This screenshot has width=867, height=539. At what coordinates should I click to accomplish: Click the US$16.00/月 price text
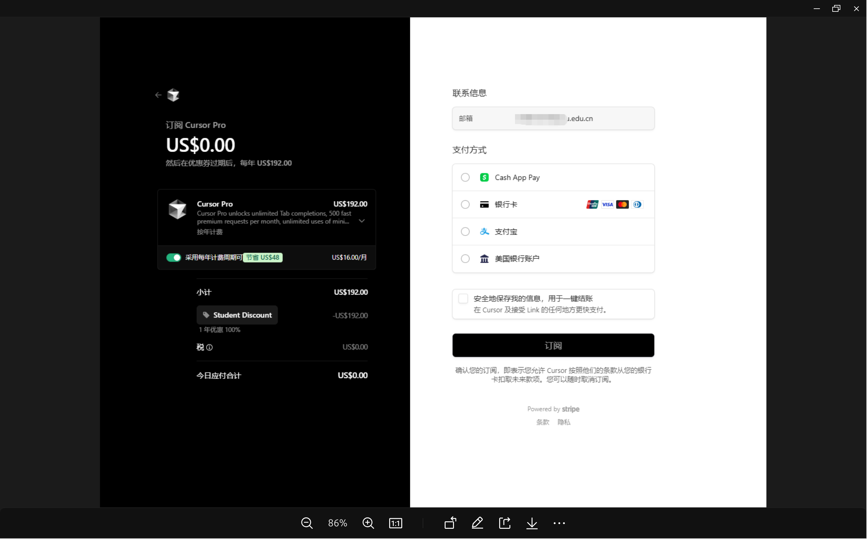349,258
